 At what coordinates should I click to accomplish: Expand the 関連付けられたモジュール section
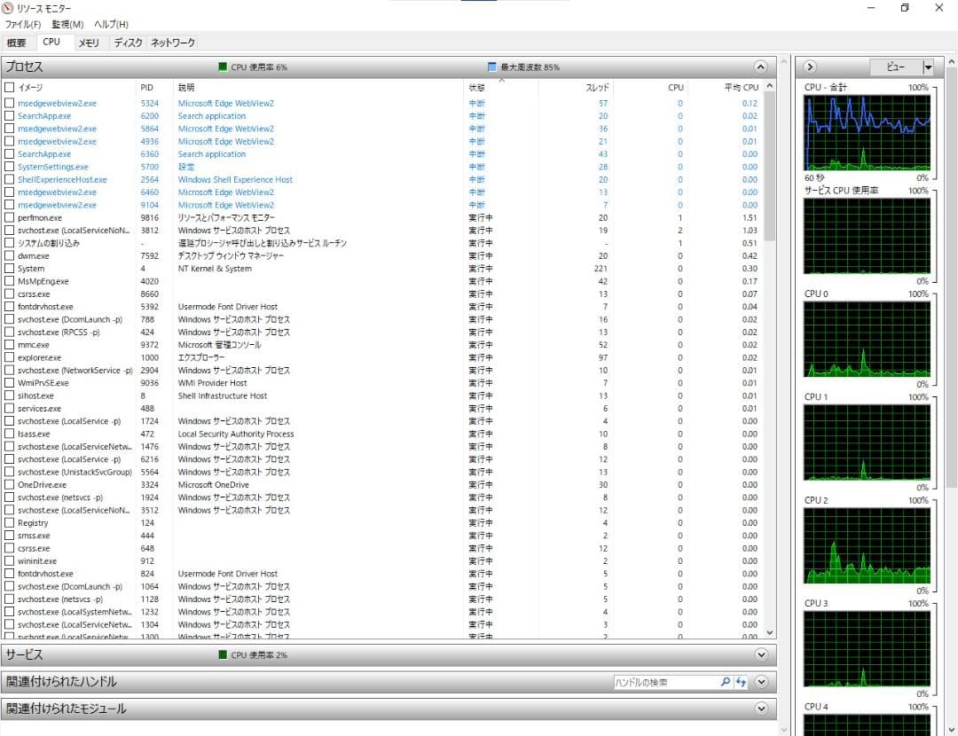[760, 709]
